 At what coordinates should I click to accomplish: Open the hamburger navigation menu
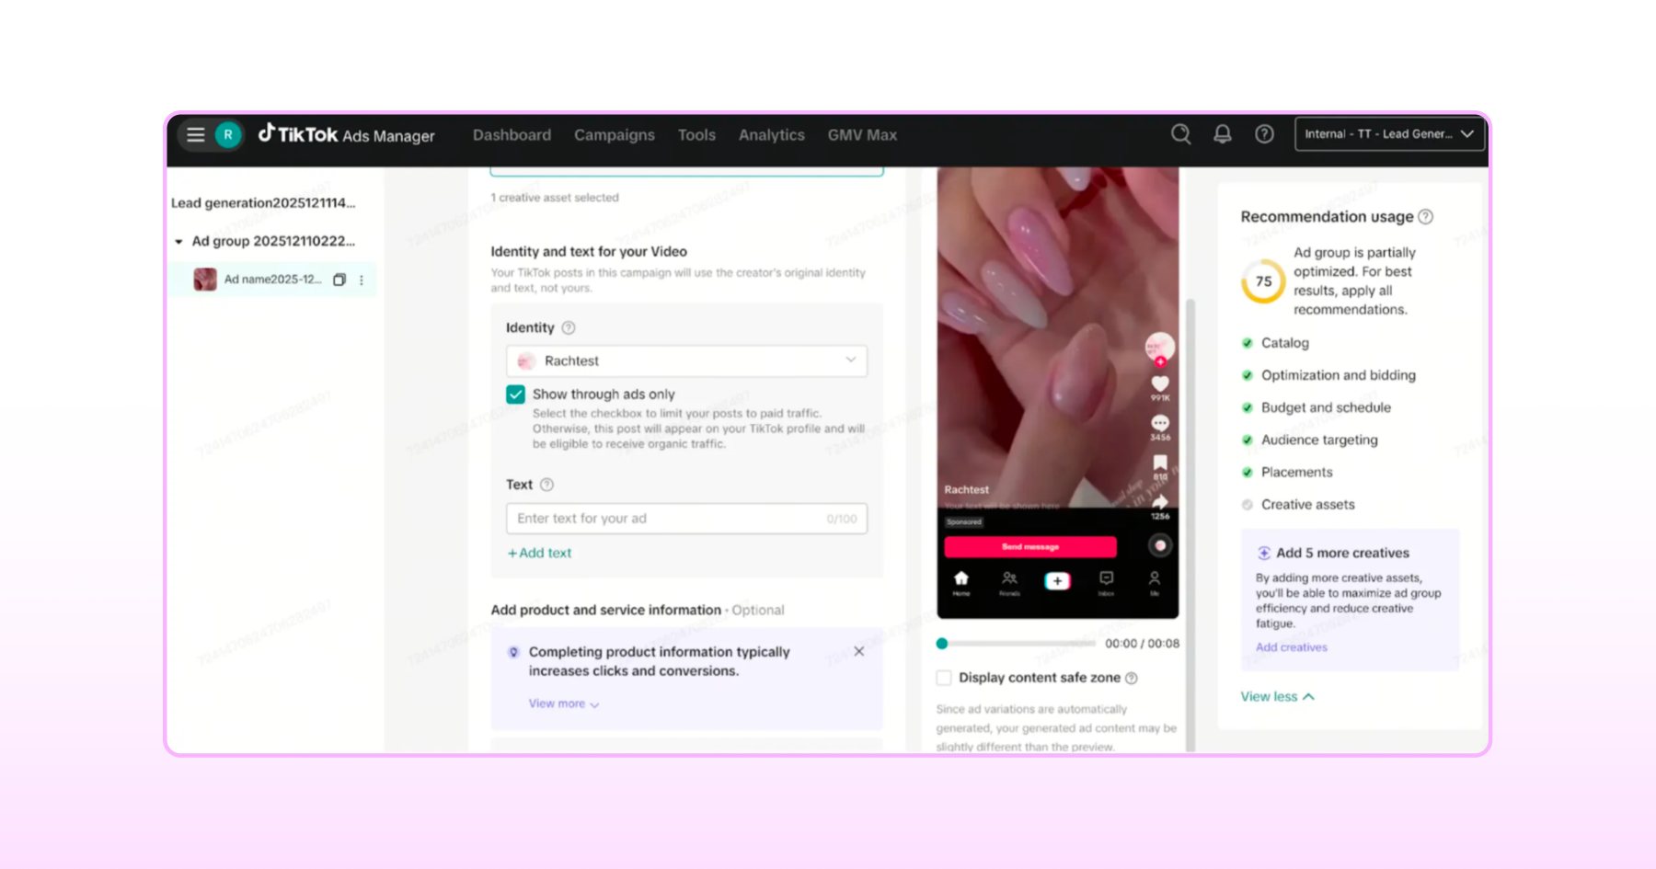coord(195,134)
